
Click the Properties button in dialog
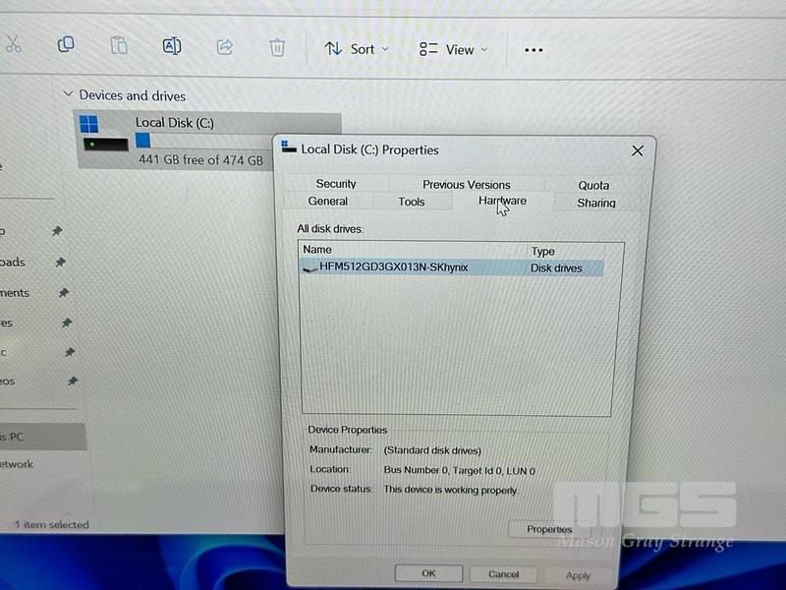549,529
